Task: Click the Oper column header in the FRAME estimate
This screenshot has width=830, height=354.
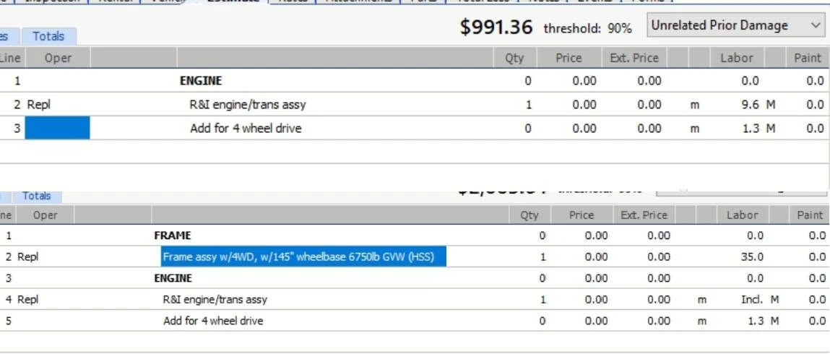Action: [45, 215]
